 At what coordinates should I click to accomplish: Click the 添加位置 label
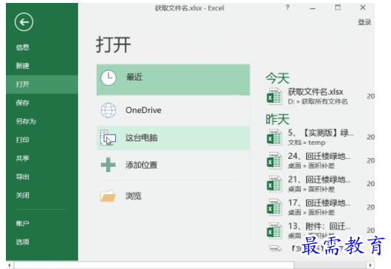pyautogui.click(x=142, y=165)
